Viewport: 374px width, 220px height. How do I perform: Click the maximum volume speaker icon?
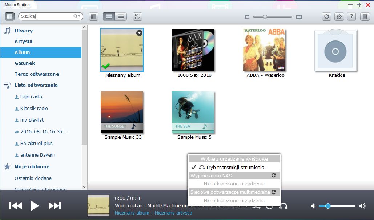coord(362,206)
